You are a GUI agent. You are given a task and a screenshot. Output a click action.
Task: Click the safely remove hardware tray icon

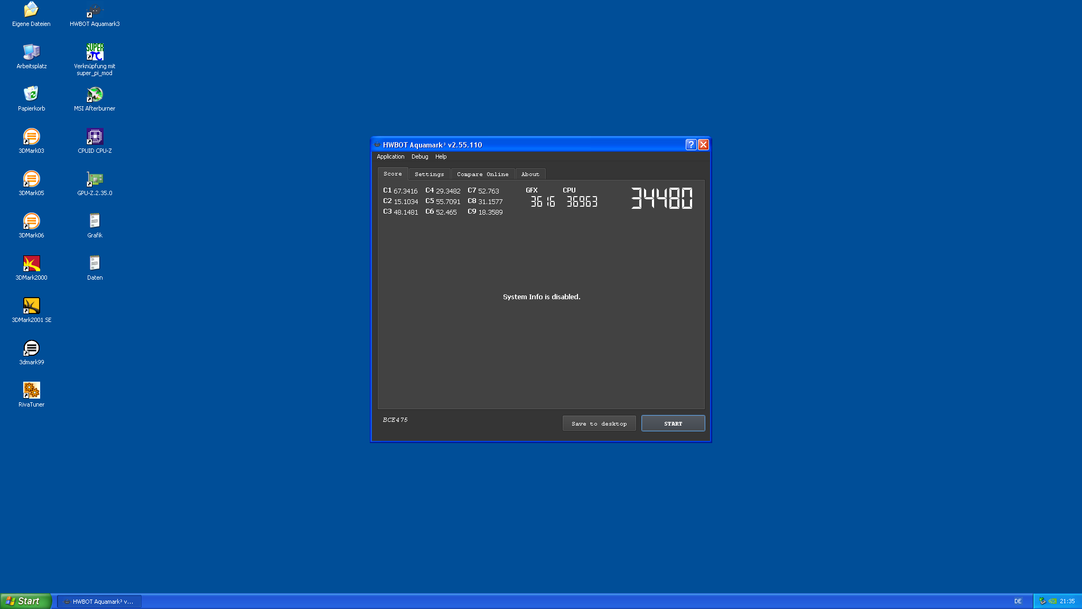[1042, 601]
